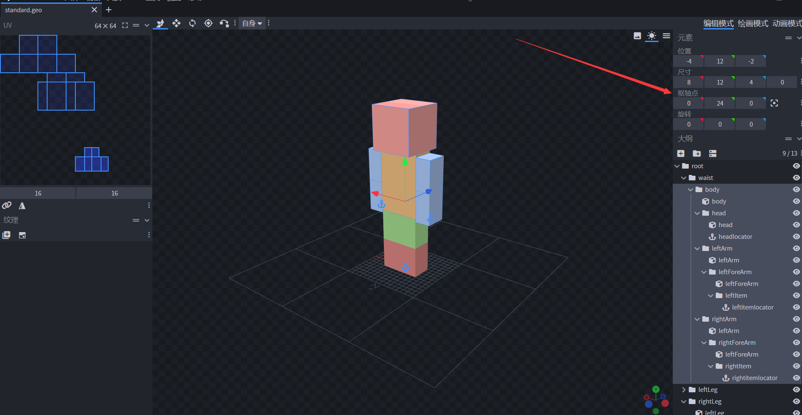Switch to 编辑模式 edit mode
Screen dimensions: 802x415
pos(718,24)
